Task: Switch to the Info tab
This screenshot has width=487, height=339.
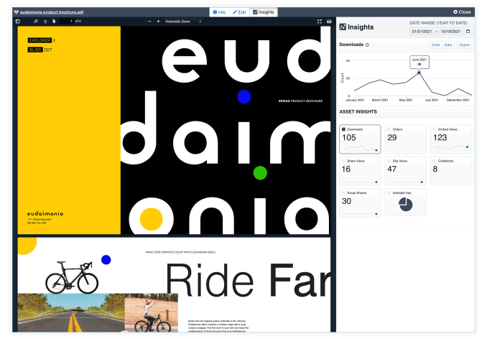Action: click(219, 12)
